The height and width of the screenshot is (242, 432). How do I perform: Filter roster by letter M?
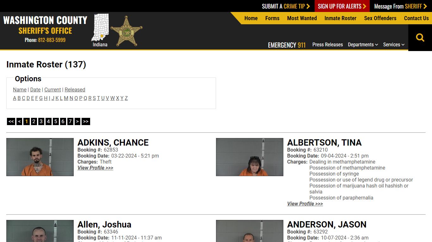(66, 98)
